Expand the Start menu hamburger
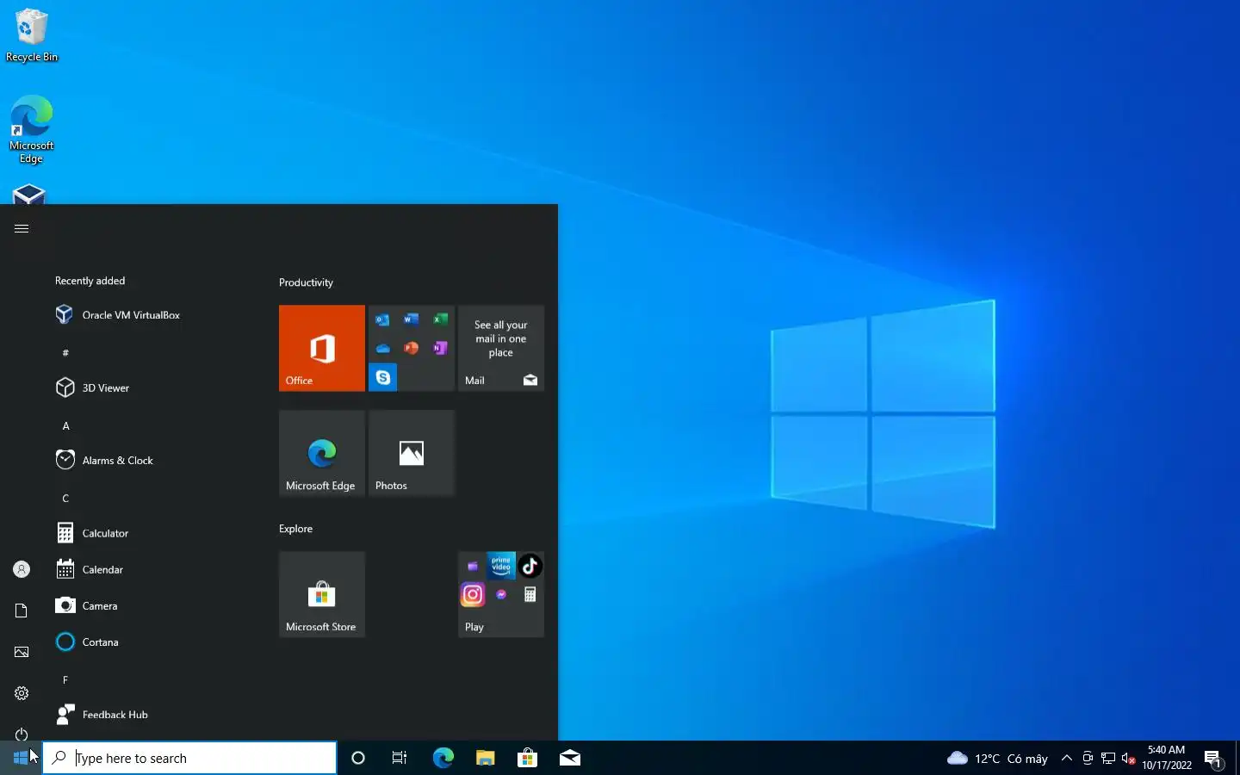The width and height of the screenshot is (1240, 775). (22, 228)
